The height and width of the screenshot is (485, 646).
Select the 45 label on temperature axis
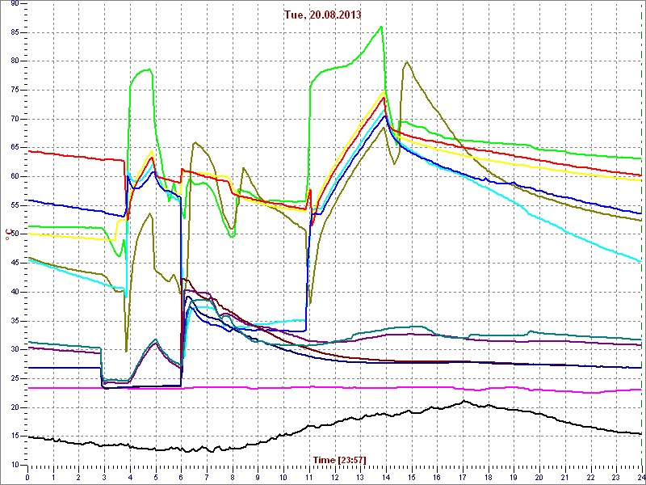click(x=15, y=264)
